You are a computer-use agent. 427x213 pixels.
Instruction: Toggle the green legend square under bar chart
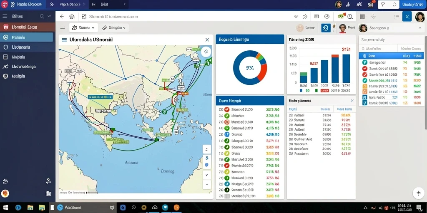tap(316, 90)
